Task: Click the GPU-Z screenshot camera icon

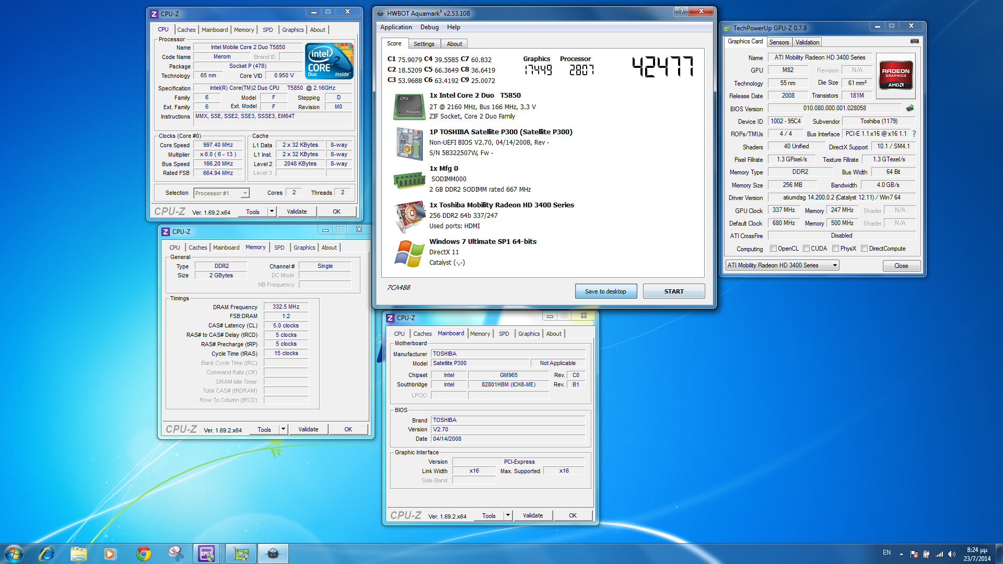Action: [914, 41]
